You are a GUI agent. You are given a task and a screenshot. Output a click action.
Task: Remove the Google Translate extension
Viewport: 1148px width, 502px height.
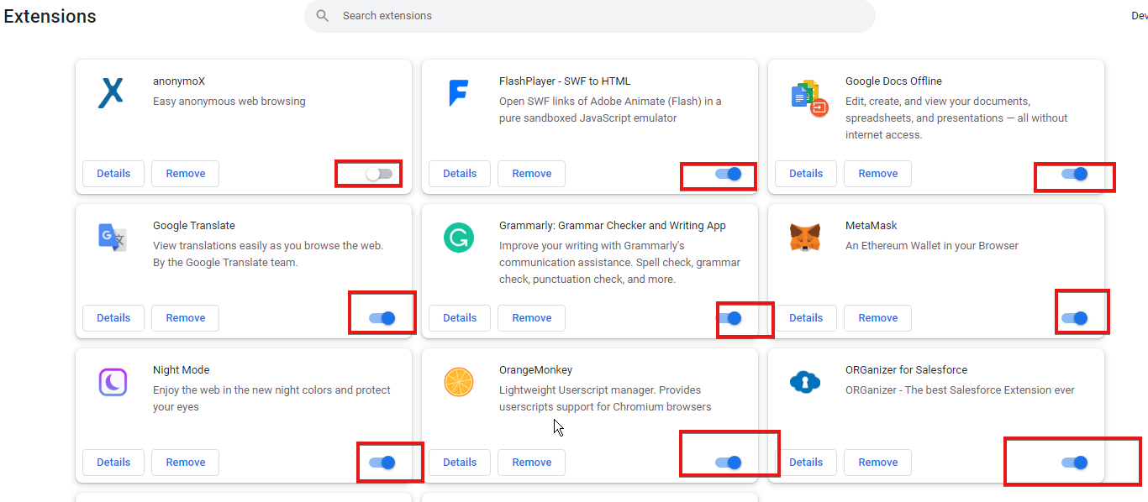(x=186, y=318)
